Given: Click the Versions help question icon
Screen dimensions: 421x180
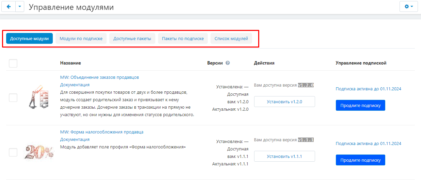Looking at the screenshot, I should click(x=228, y=63).
